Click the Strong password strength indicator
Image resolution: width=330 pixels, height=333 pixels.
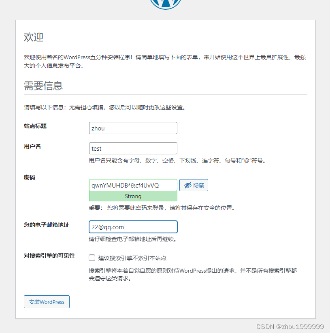click(133, 196)
